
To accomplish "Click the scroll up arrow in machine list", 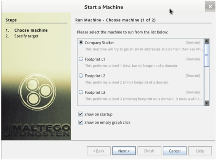I will point(207,41).
